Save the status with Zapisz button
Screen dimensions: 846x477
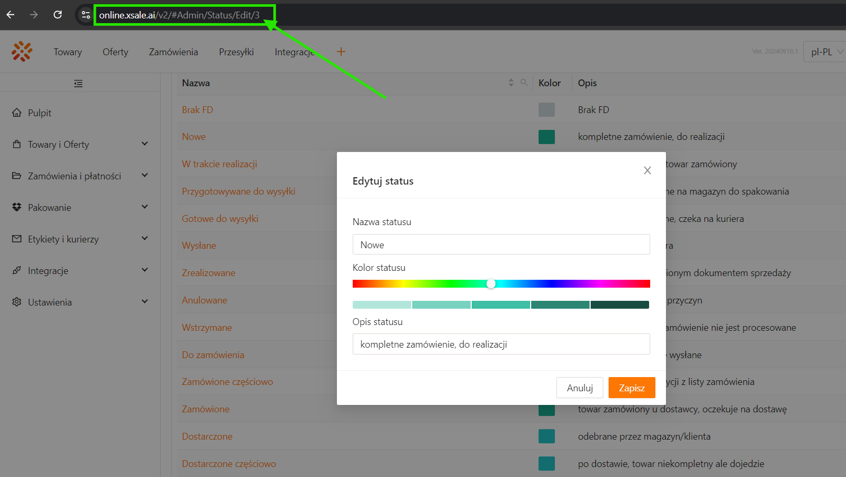632,388
